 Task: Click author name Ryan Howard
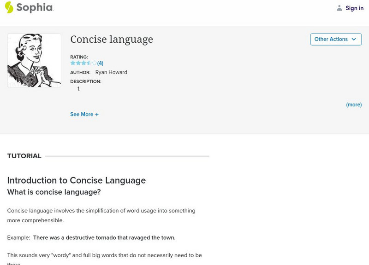[x=111, y=72]
